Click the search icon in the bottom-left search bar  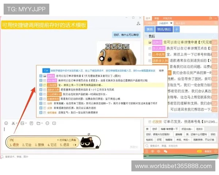(x=2, y=156)
